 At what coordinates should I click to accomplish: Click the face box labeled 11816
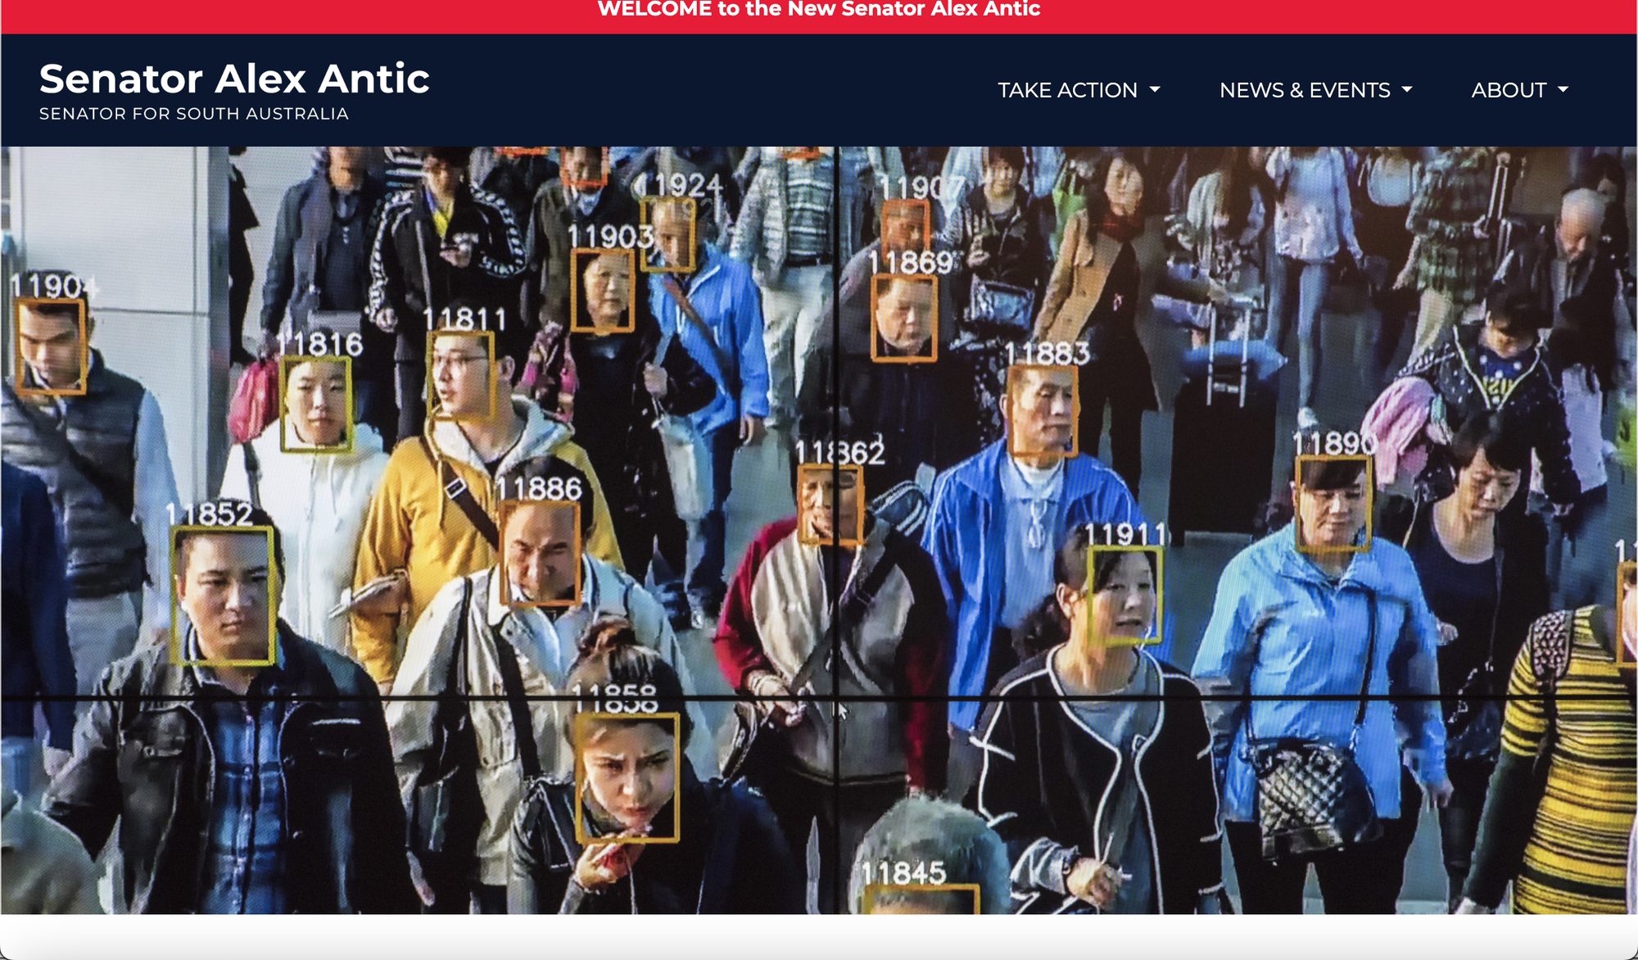[x=316, y=404]
